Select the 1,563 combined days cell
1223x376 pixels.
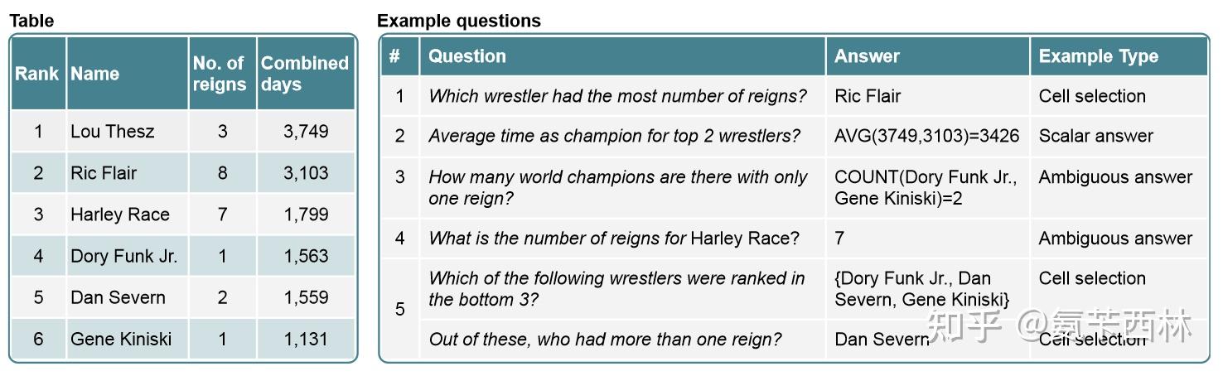[x=306, y=256]
